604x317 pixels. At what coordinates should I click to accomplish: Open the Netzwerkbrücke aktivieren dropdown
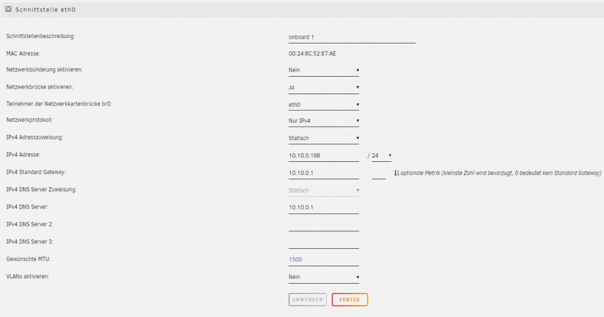[324, 88]
